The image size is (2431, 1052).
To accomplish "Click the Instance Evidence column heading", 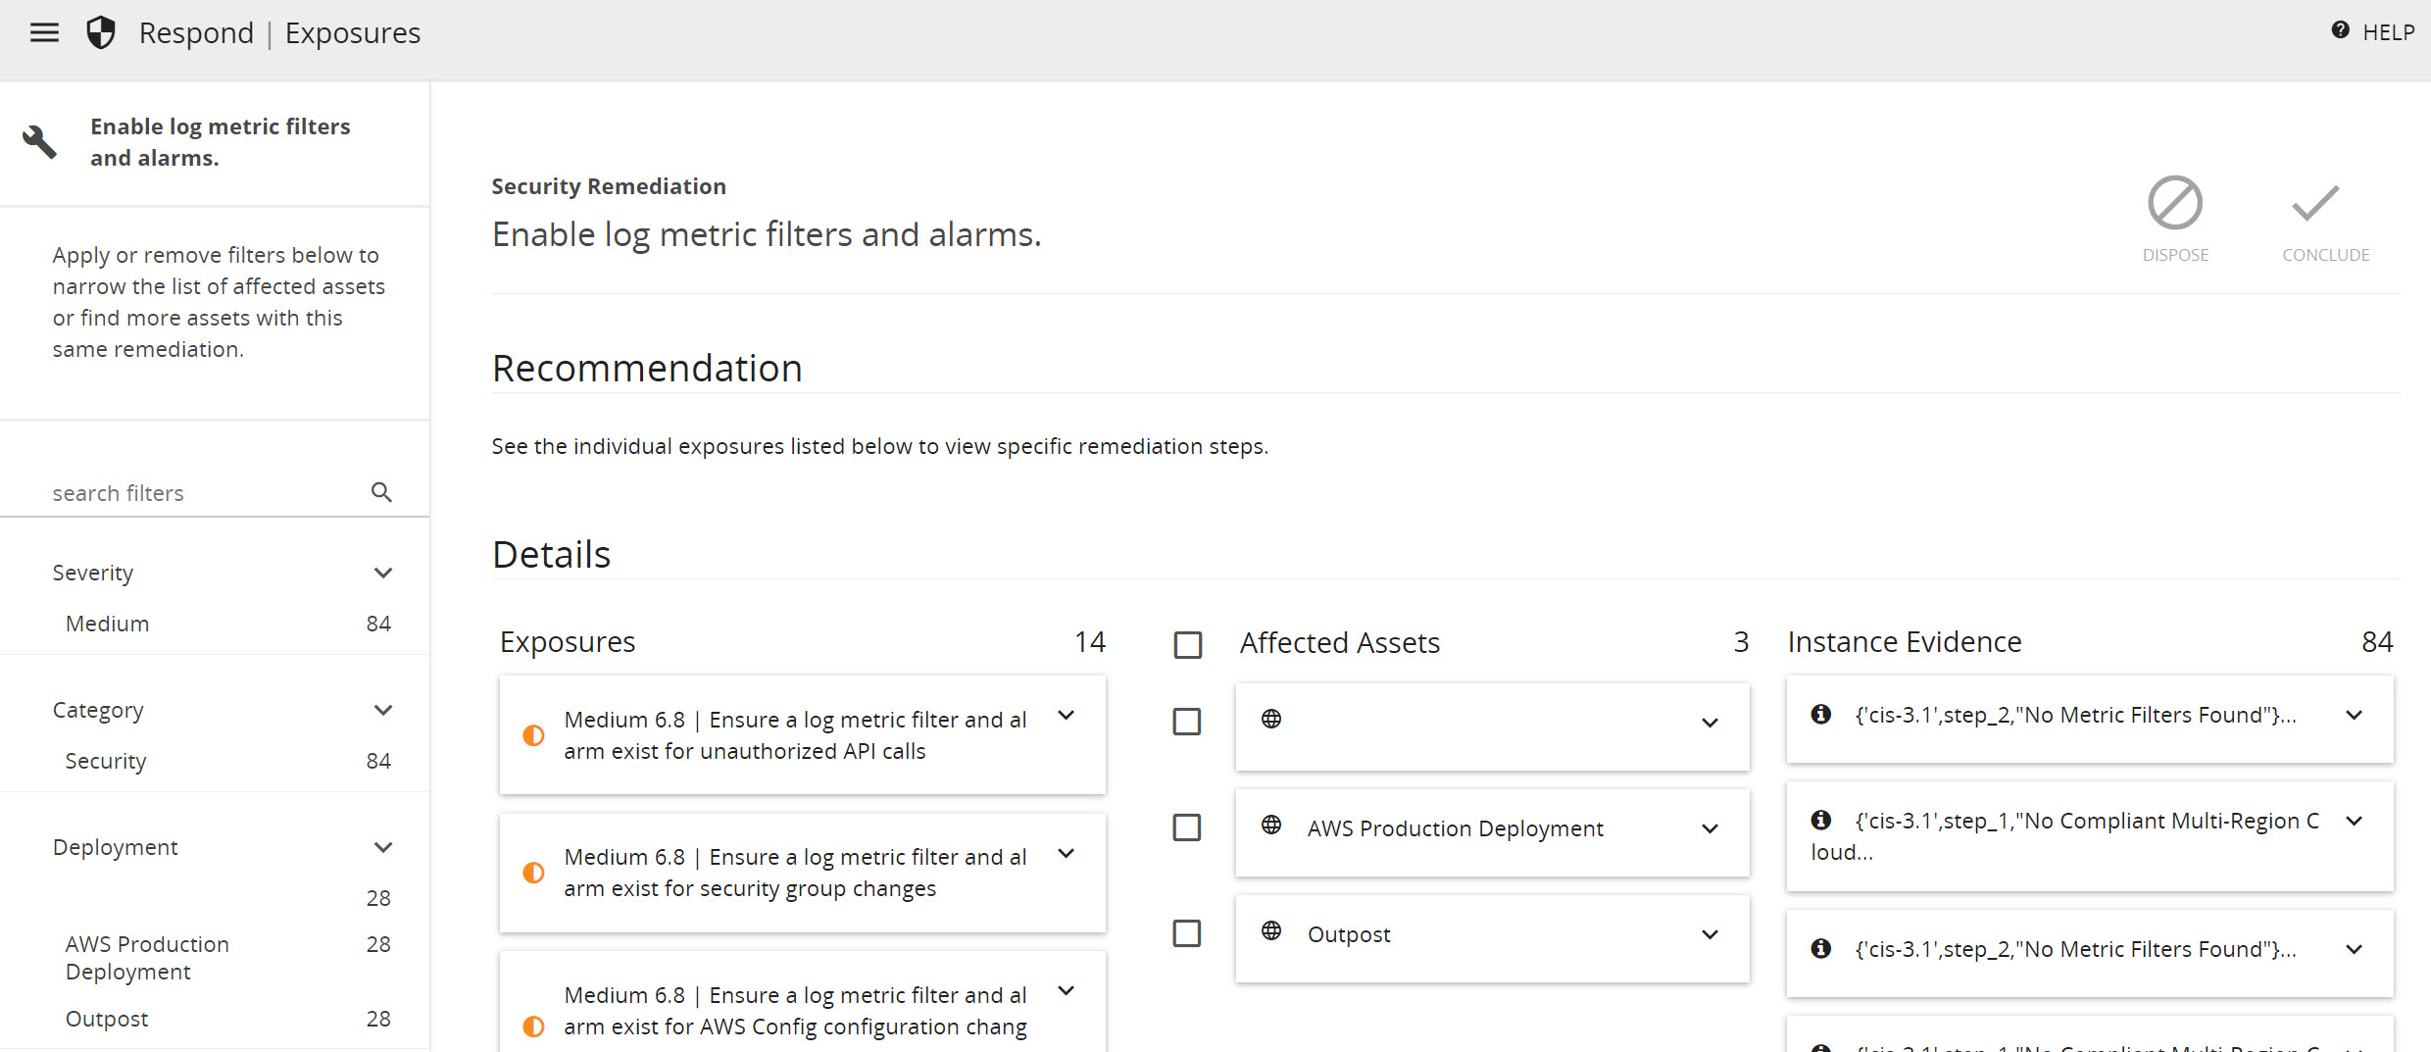I will pyautogui.click(x=1904, y=641).
